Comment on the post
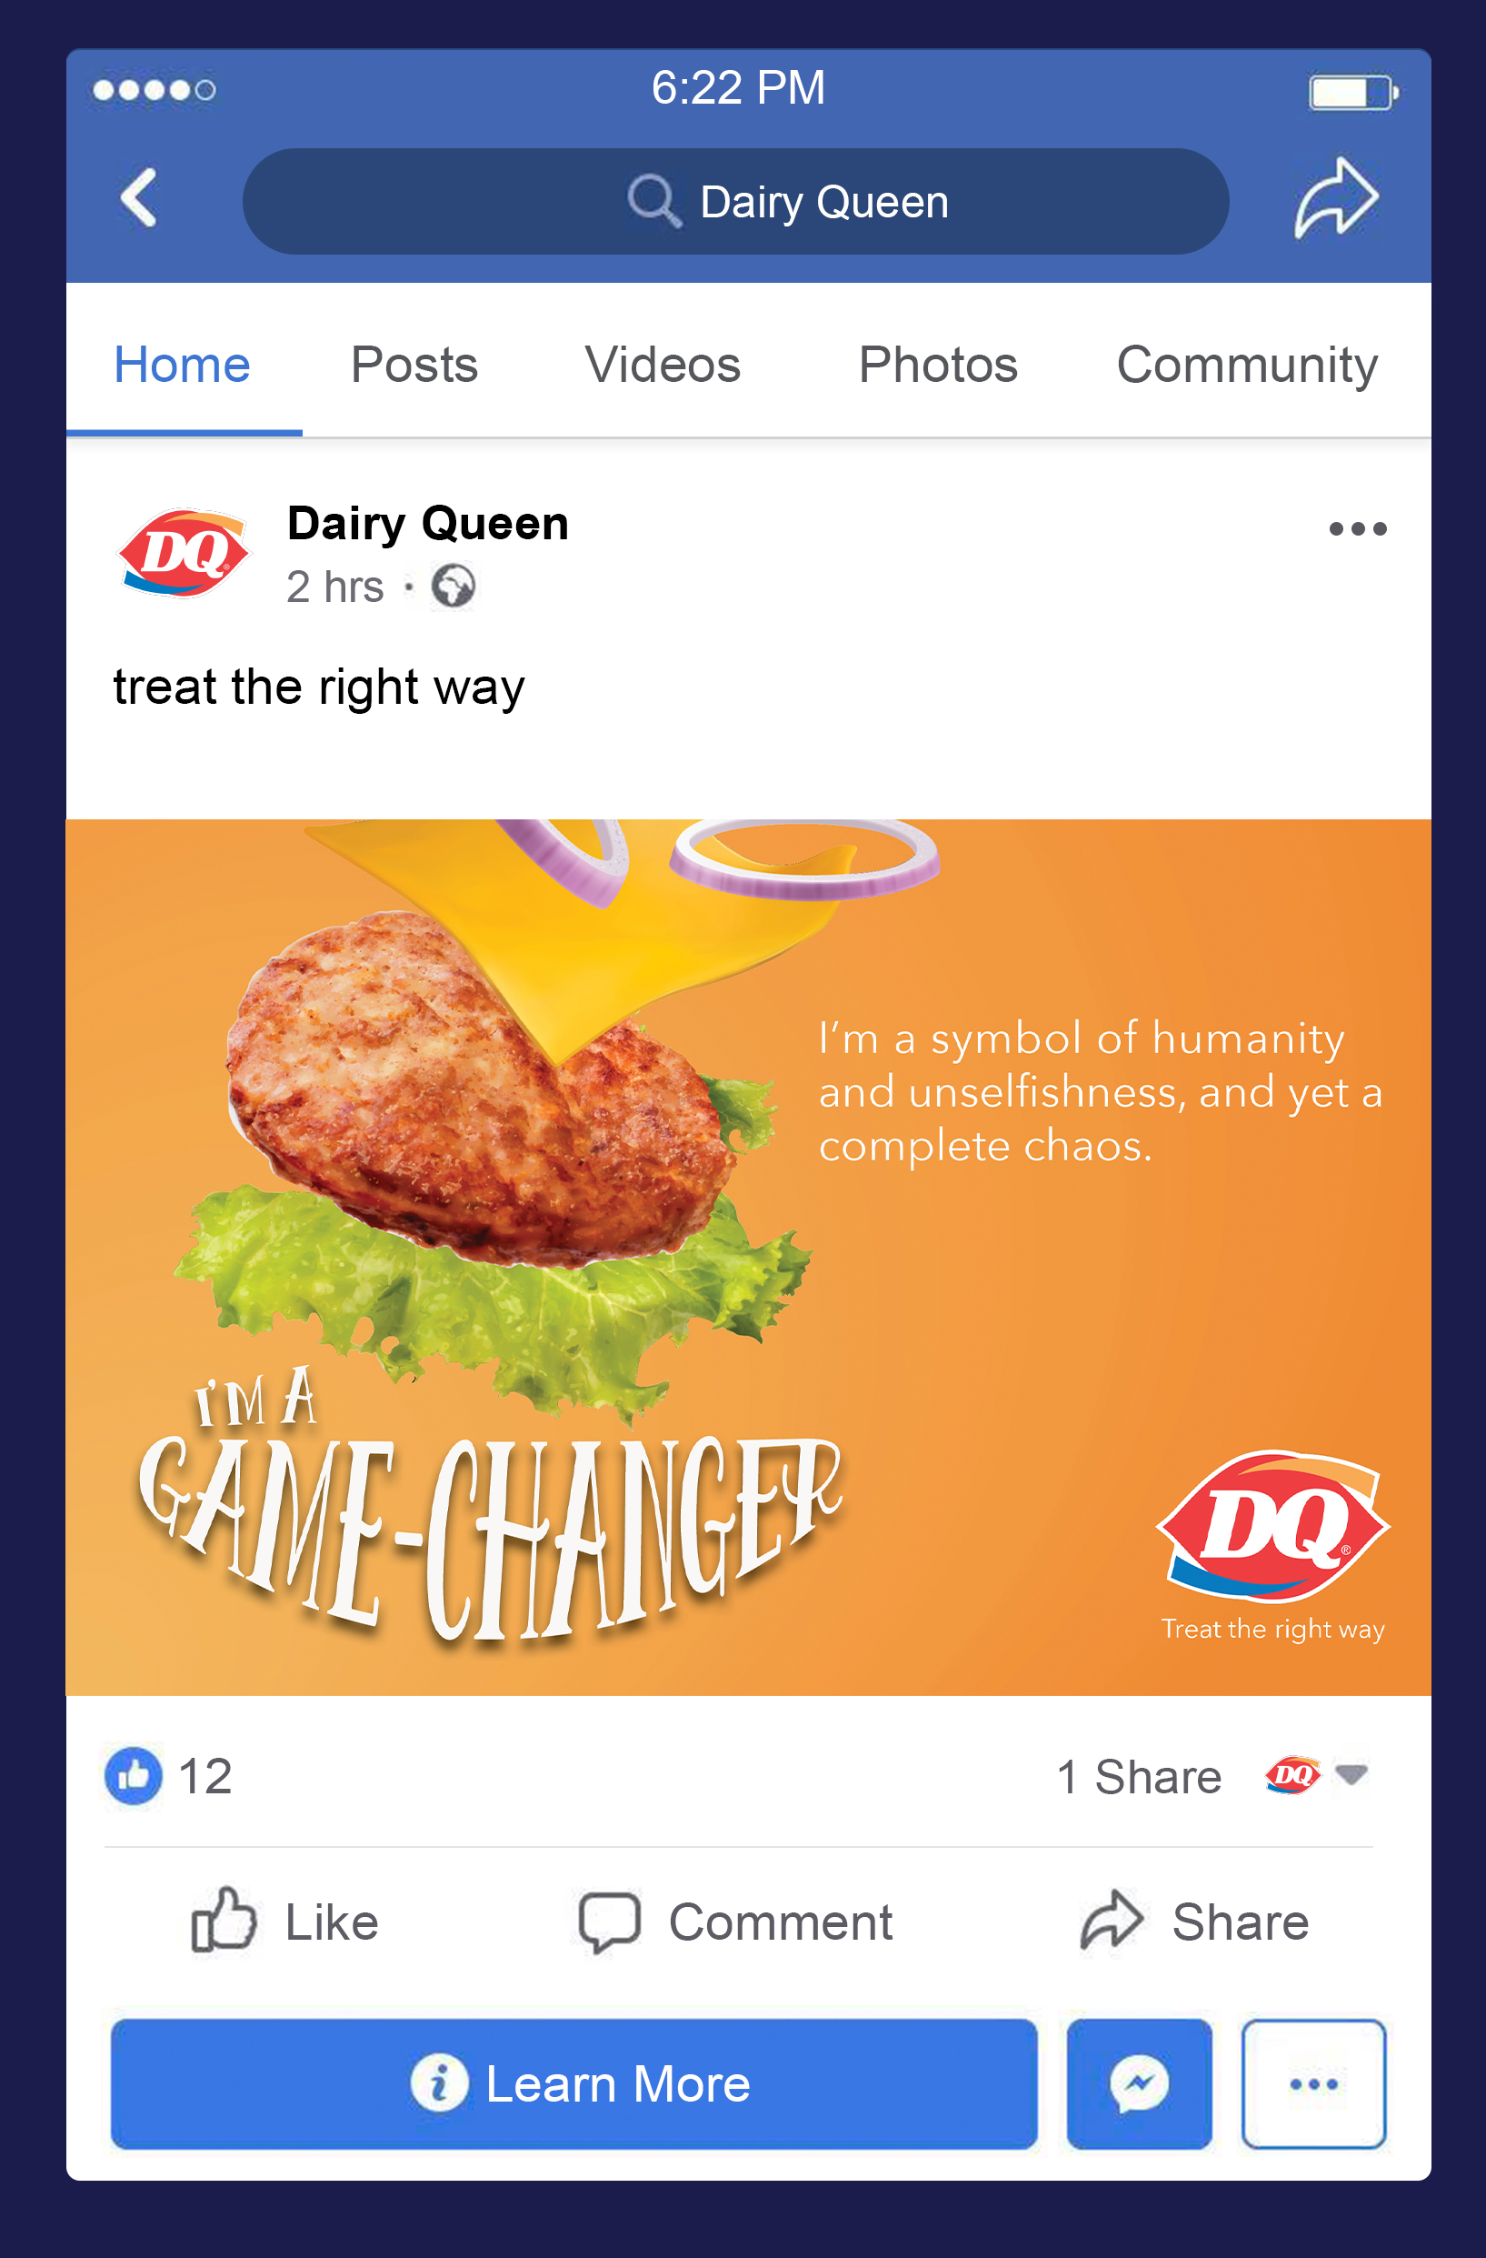The width and height of the screenshot is (1486, 2258). 736,1922
